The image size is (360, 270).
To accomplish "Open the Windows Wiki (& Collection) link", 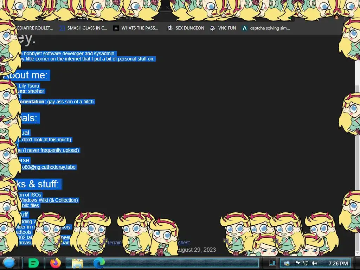I will pos(49,200).
